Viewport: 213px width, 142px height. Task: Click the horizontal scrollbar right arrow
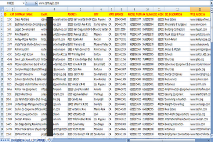pos(209,140)
